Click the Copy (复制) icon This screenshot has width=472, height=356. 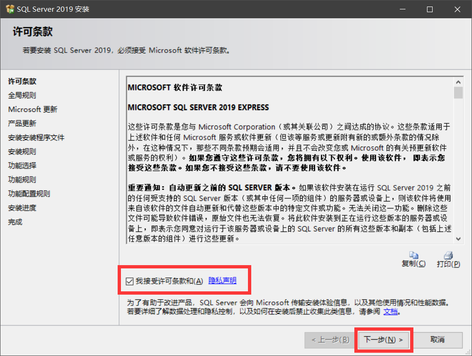[413, 255]
